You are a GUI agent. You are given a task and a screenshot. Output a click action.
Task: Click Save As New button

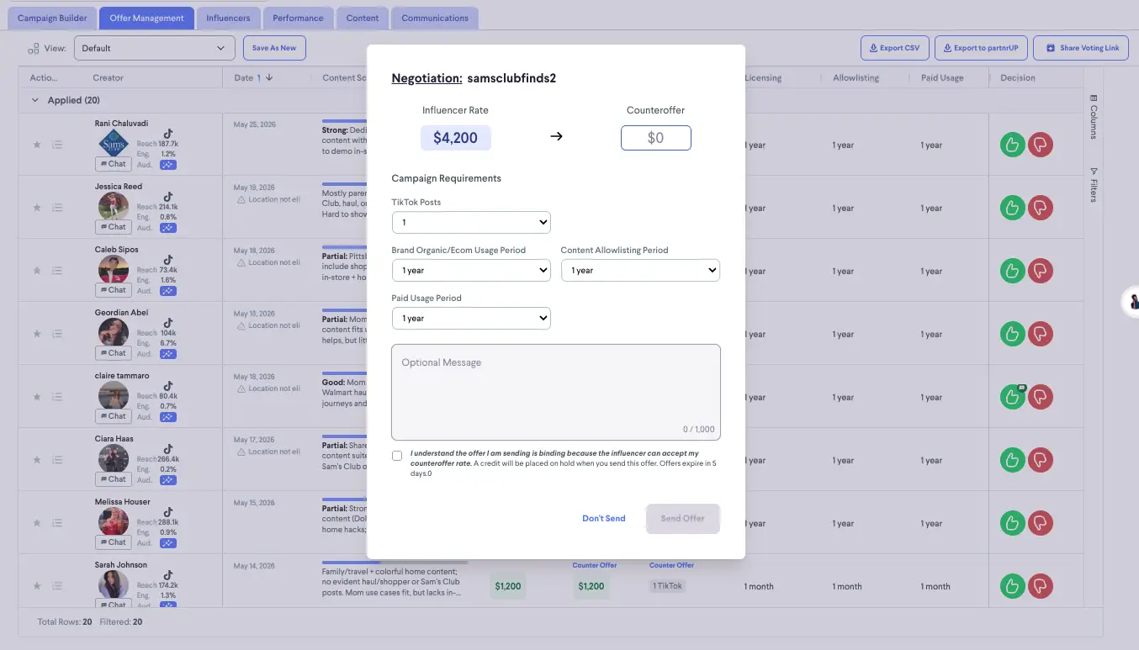274,48
